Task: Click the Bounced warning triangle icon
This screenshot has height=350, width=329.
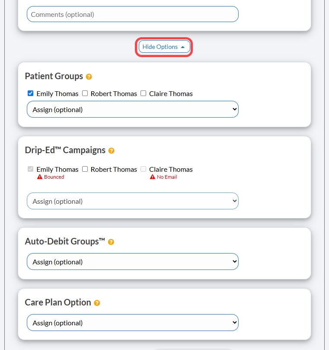Action: (40, 177)
